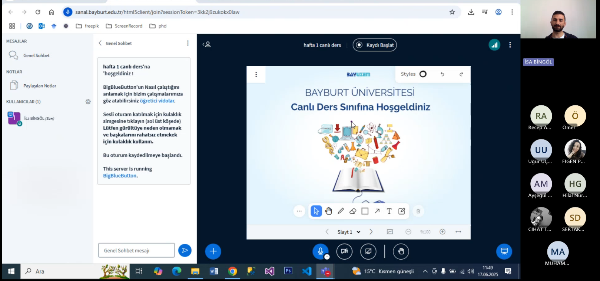Toggle screen sharing button
The width and height of the screenshot is (600, 281).
tap(368, 251)
